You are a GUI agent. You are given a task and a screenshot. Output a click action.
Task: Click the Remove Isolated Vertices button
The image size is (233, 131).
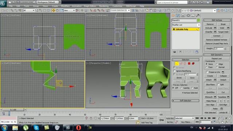click(x=217, y=40)
